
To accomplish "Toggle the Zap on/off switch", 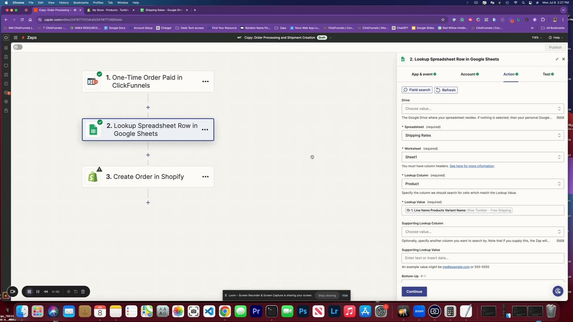I will [18, 47].
